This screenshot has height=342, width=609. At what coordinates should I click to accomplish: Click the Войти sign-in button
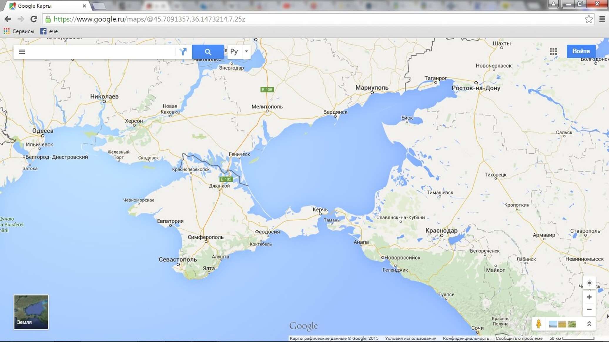[581, 51]
